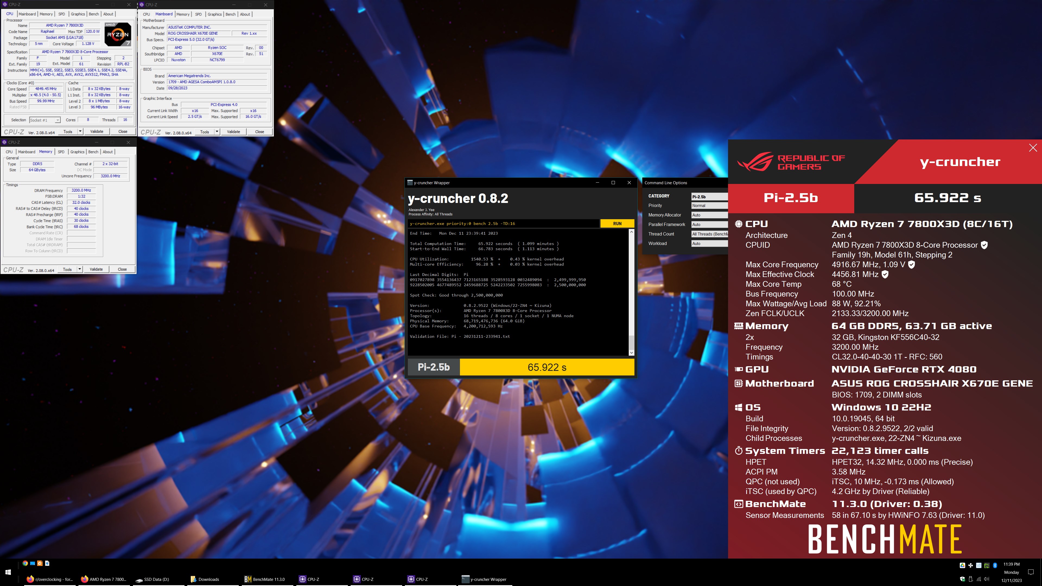Open the Thread Count dropdown

[x=709, y=234]
